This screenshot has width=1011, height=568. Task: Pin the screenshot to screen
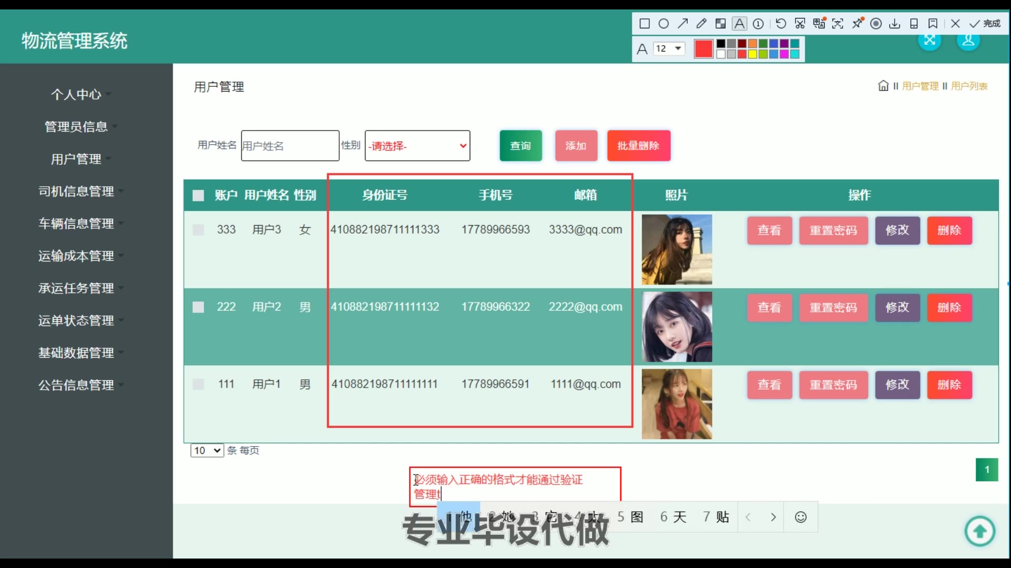858,23
